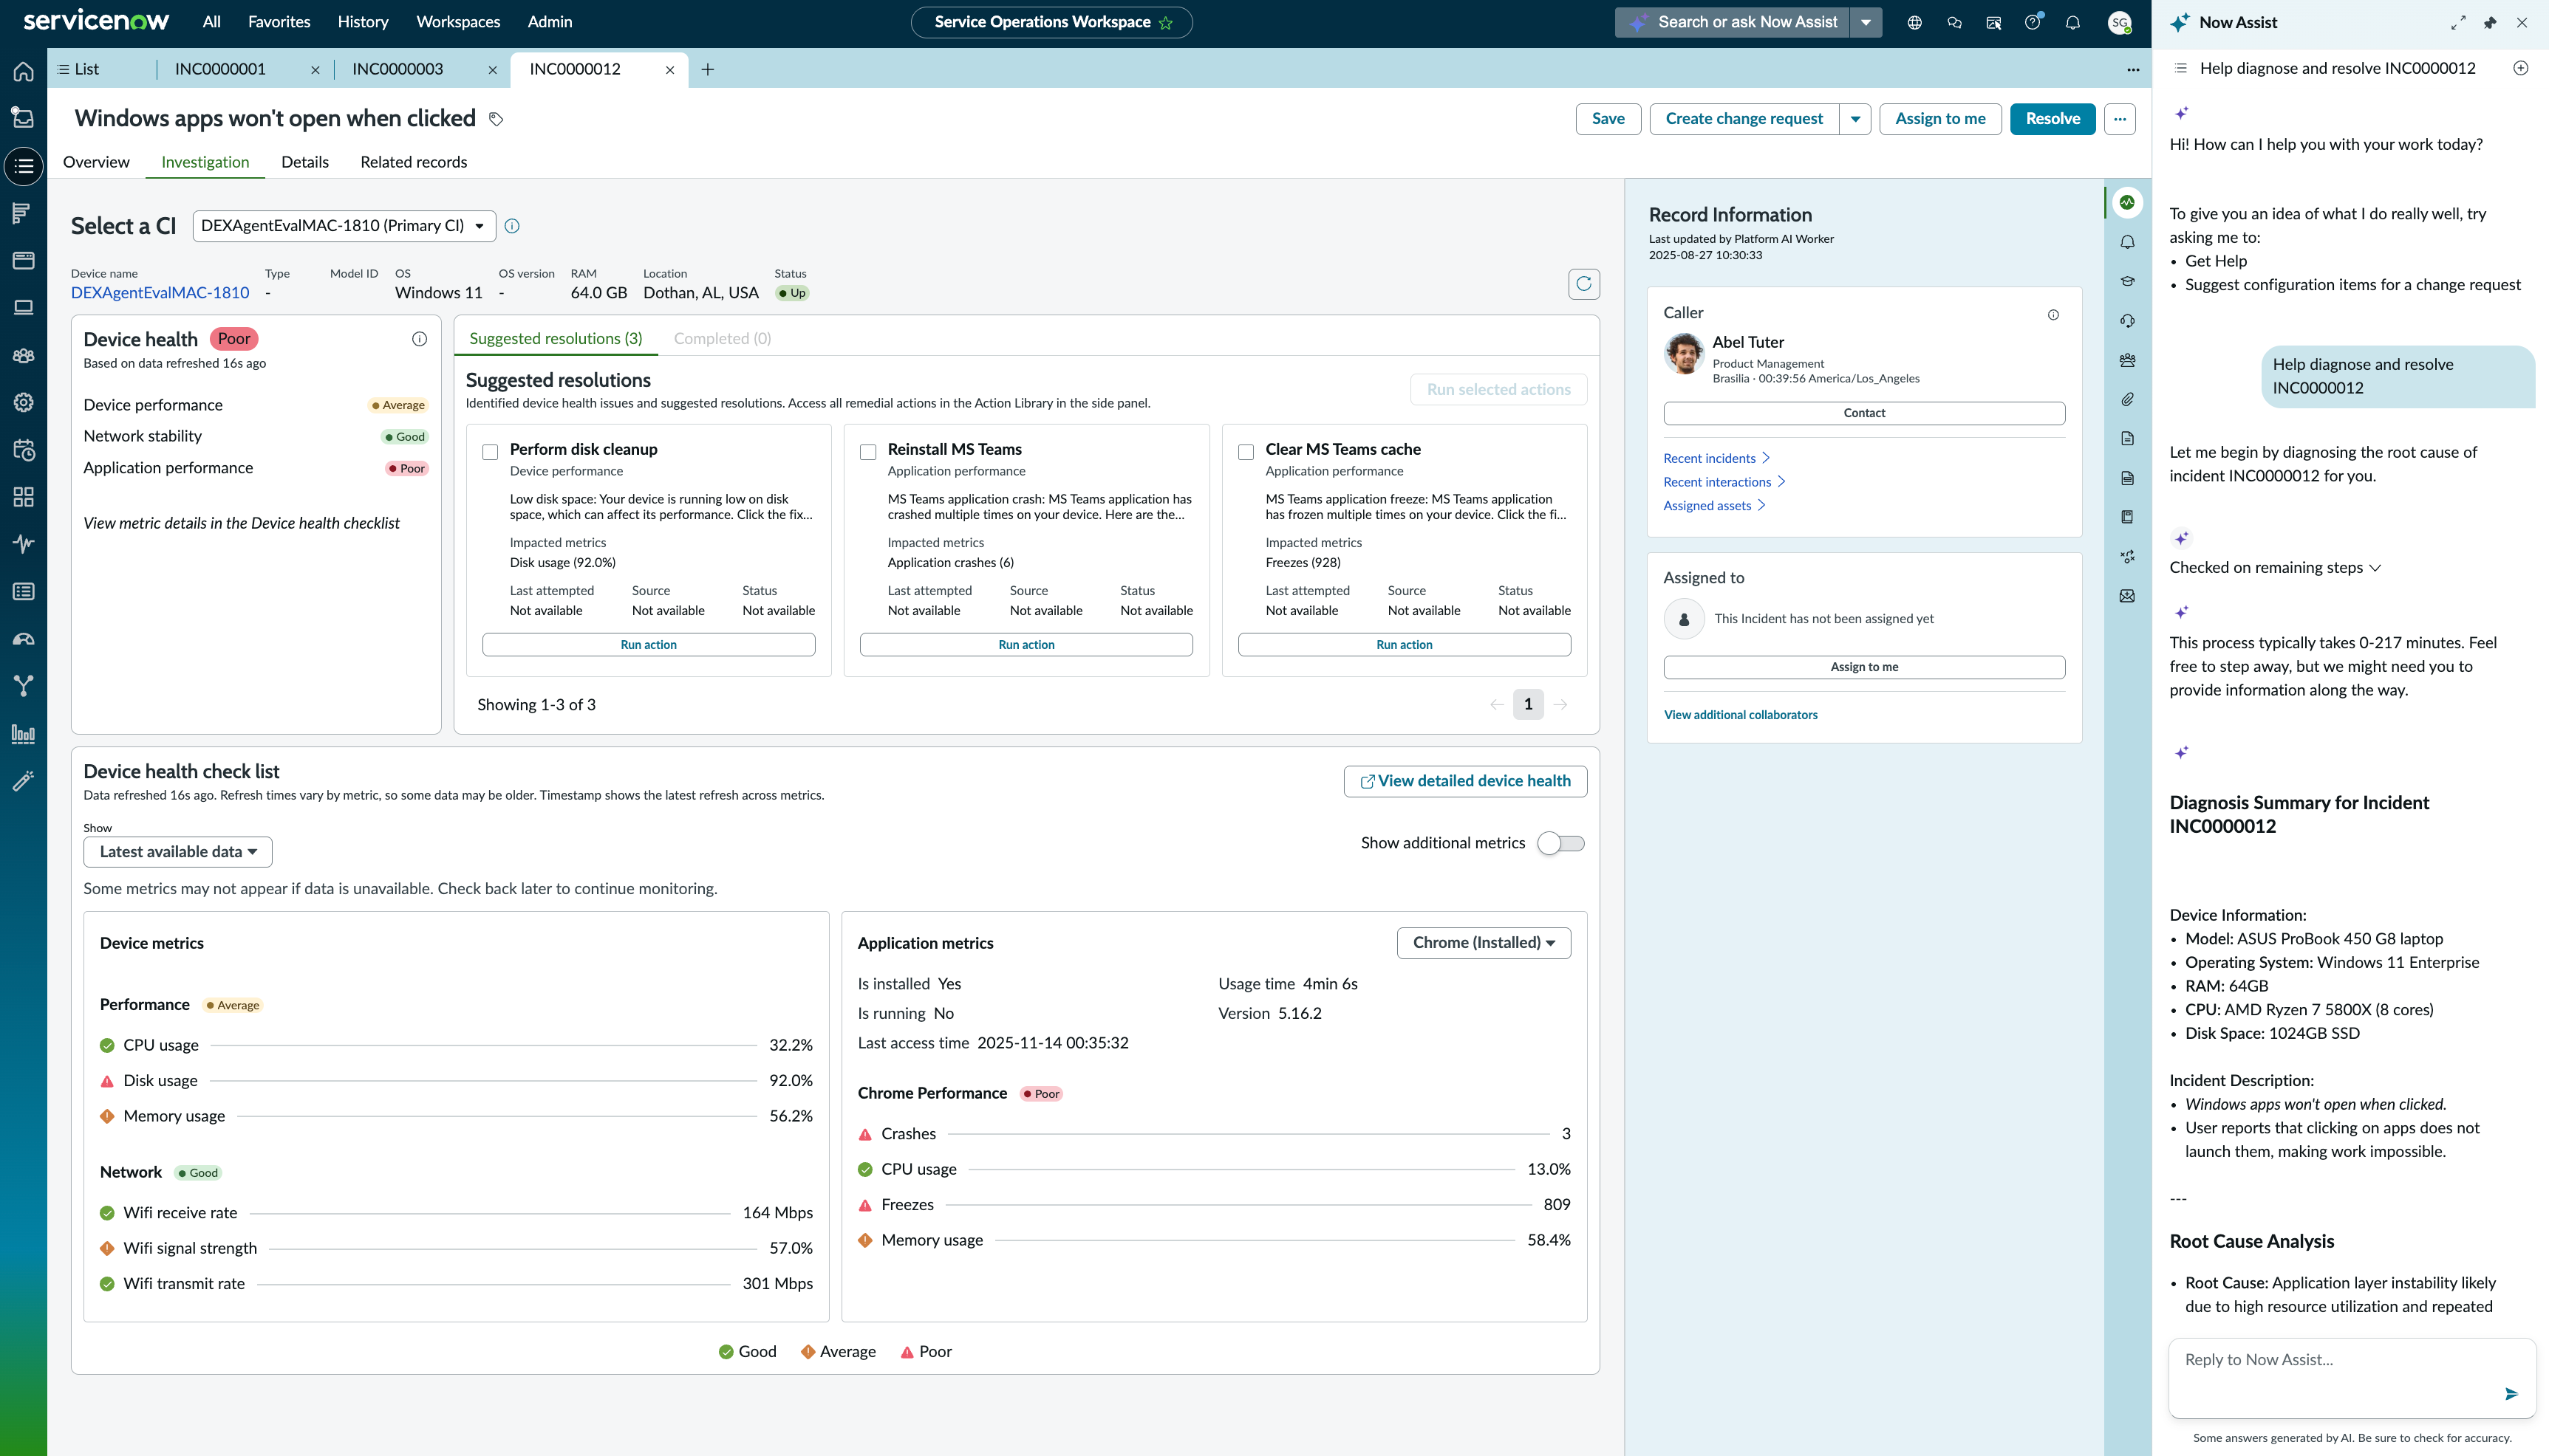Viewport: 2549px width, 1456px height.
Task: Open the chat bubbles icon in header
Action: click(x=1953, y=22)
